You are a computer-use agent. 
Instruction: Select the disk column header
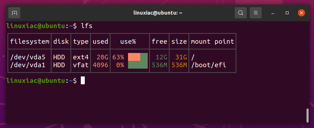(61, 41)
